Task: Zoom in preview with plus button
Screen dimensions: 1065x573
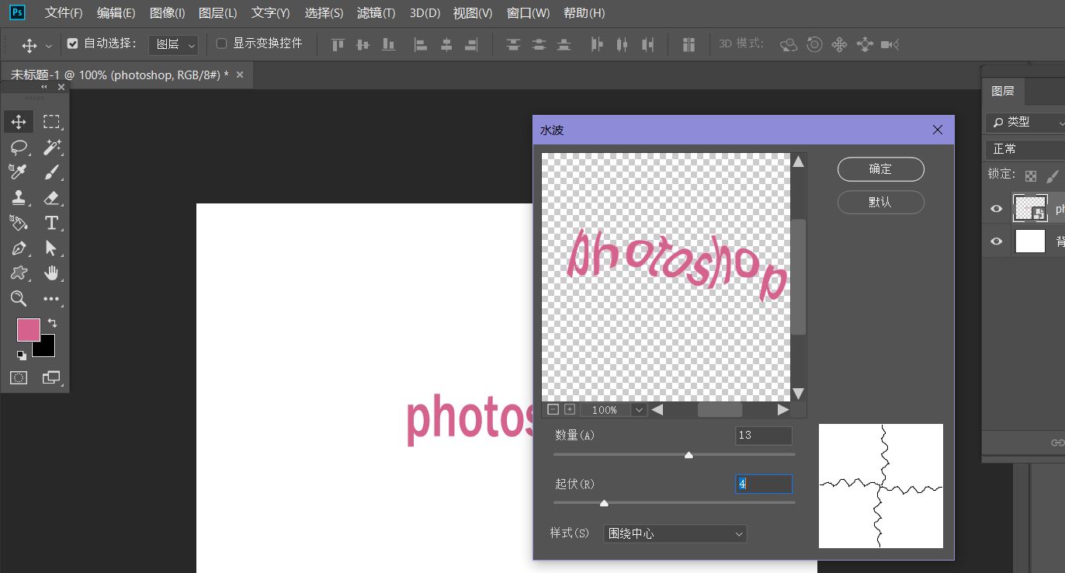Action: click(569, 409)
